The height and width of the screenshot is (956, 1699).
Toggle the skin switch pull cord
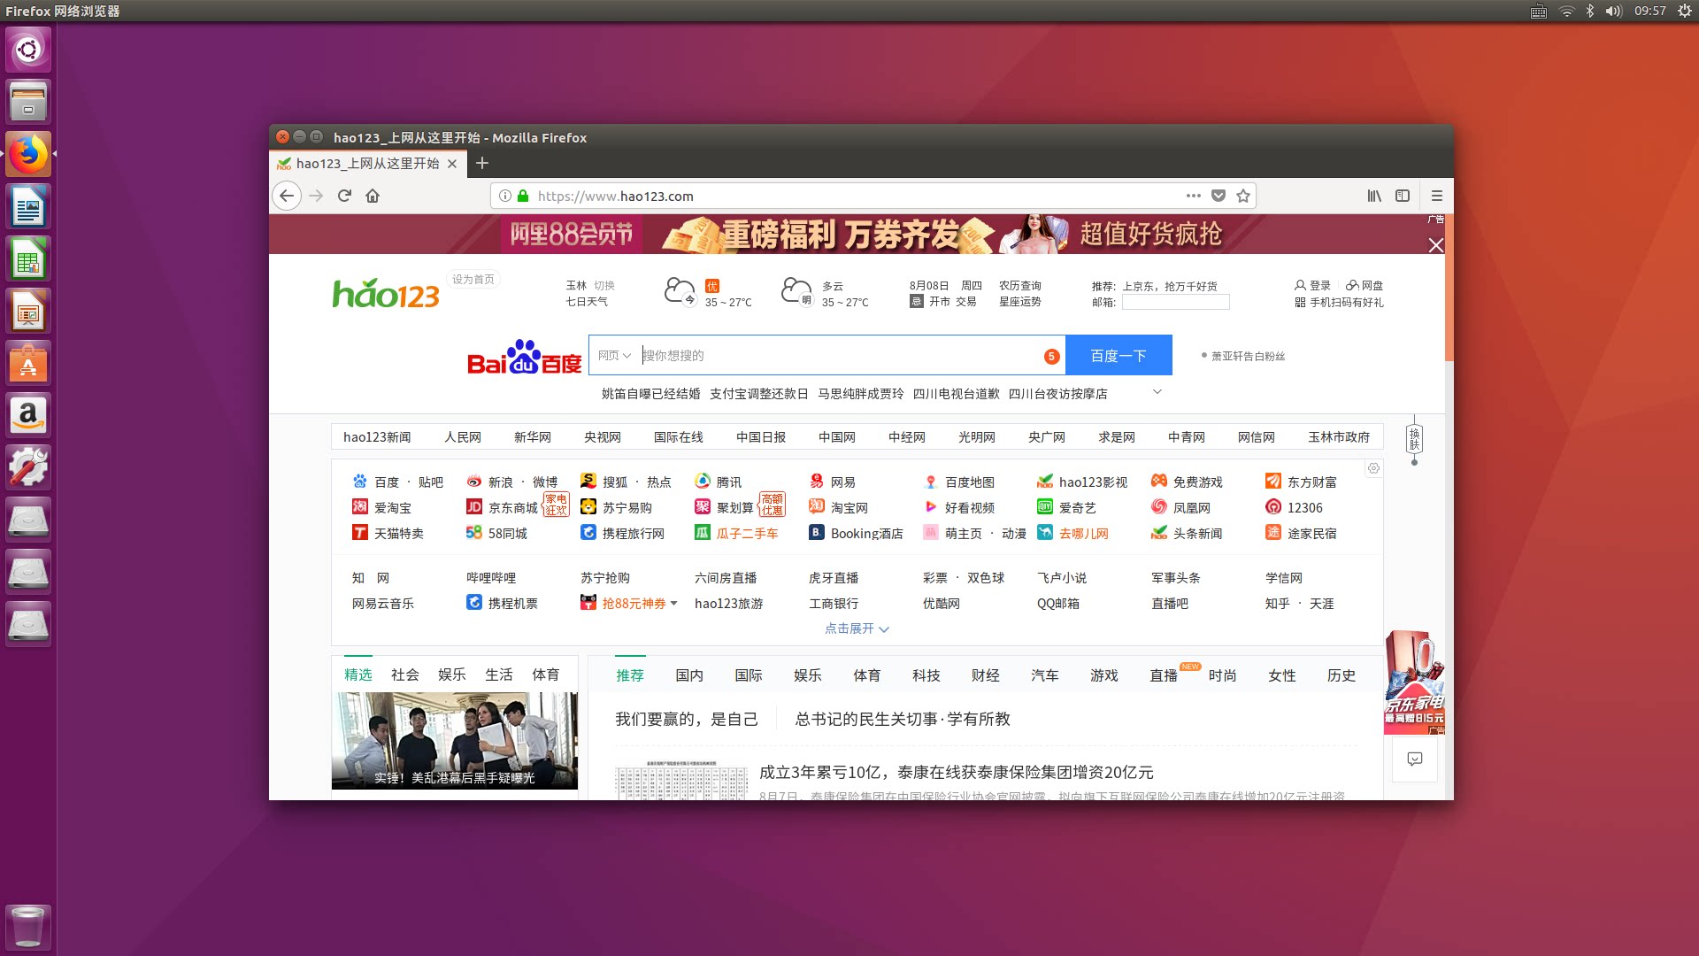(1414, 440)
